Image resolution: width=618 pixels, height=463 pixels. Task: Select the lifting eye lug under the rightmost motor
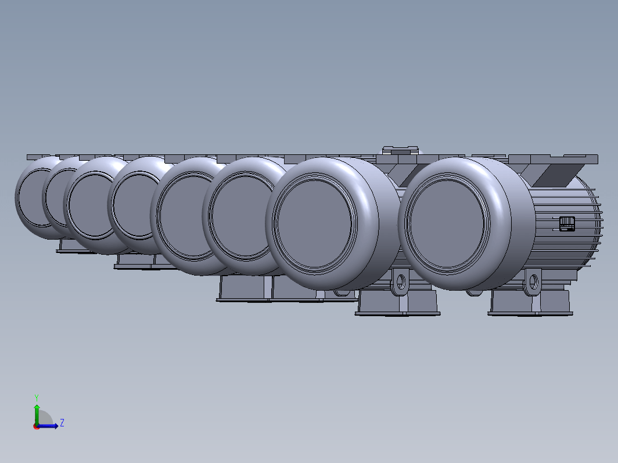pyautogui.click(x=533, y=282)
